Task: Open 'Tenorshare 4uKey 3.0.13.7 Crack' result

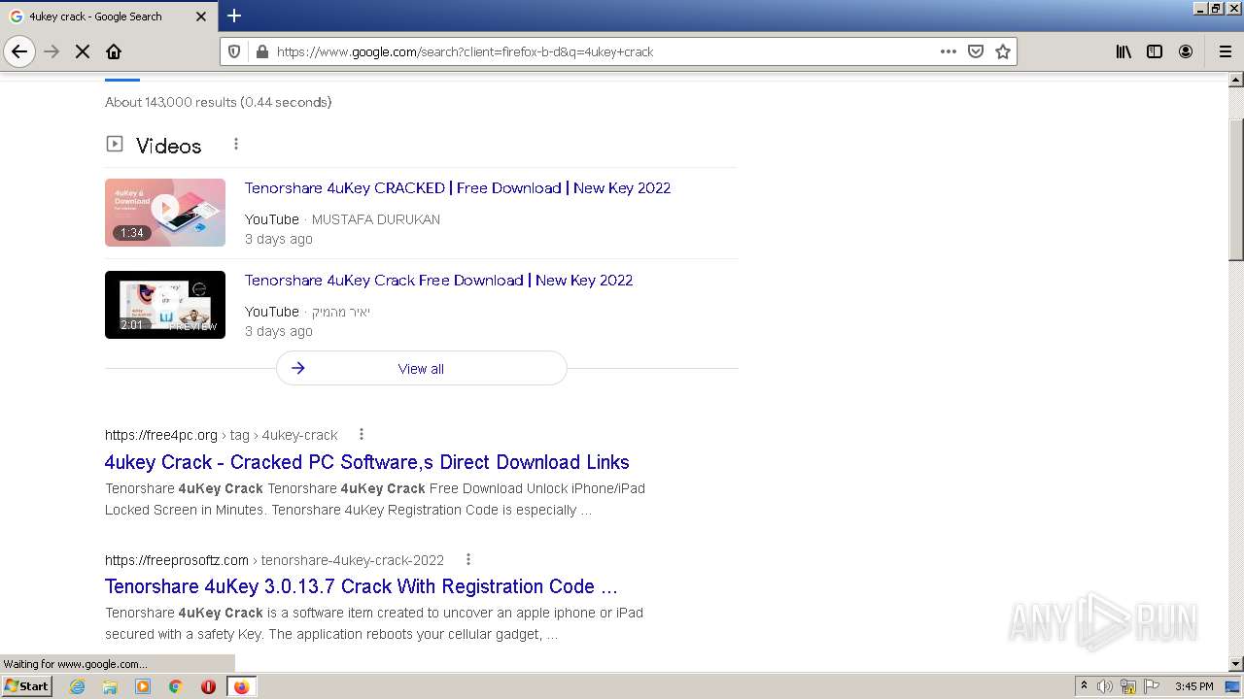Action: (362, 586)
